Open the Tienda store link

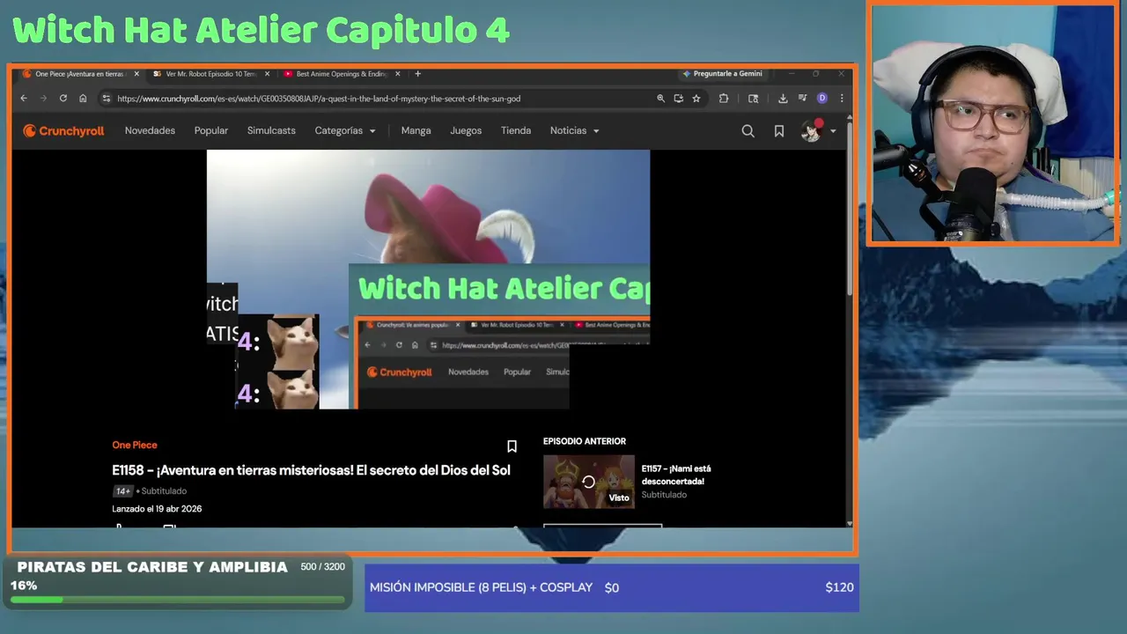tap(516, 130)
